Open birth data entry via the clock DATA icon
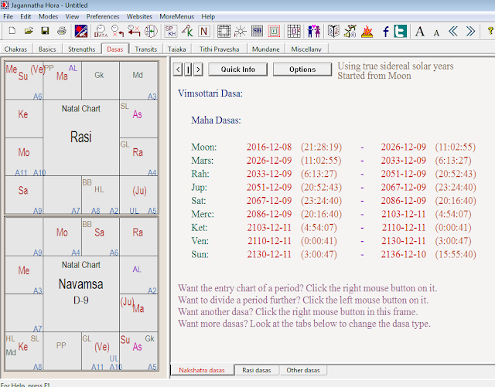This screenshot has height=387, width=495. 101,31
